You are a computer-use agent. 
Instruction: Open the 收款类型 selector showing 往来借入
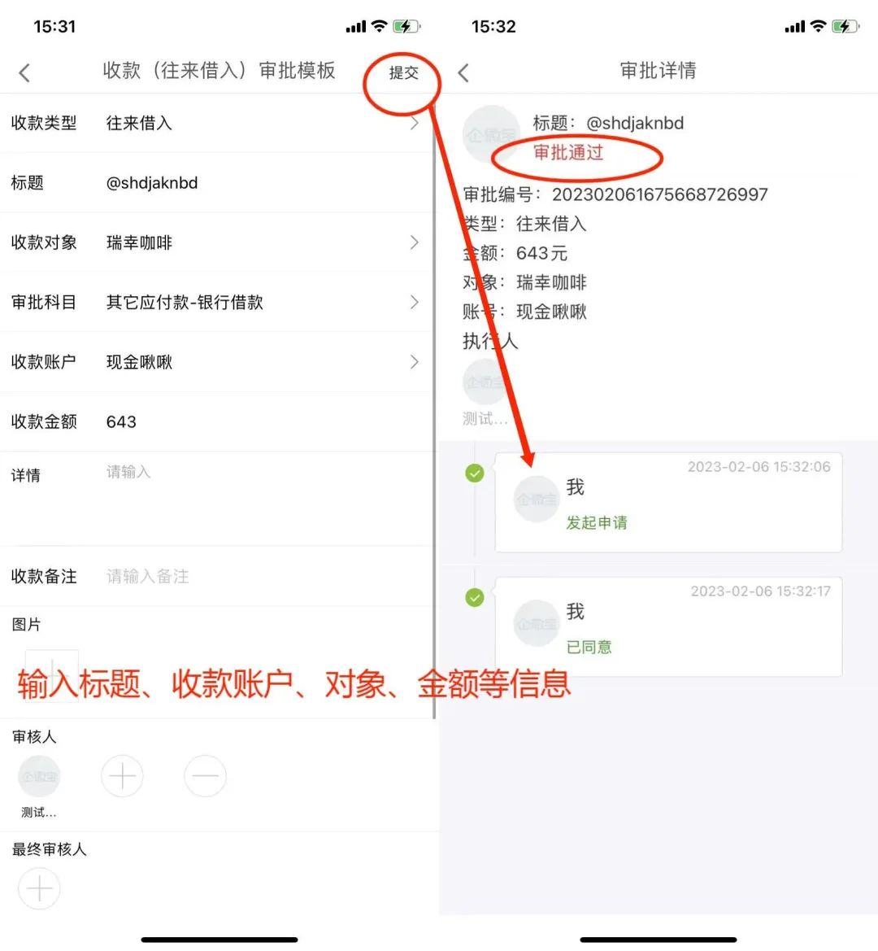(x=217, y=123)
